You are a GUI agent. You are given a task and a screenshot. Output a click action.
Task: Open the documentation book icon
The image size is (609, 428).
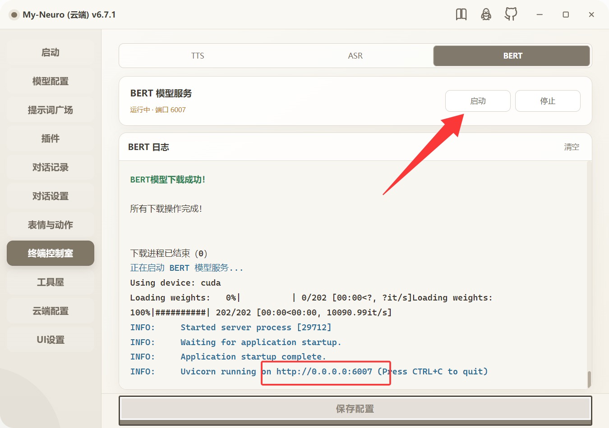click(461, 14)
